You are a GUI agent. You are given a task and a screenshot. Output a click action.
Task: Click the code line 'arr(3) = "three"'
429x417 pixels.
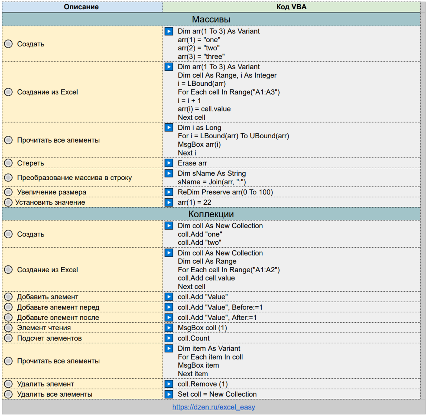click(201, 56)
